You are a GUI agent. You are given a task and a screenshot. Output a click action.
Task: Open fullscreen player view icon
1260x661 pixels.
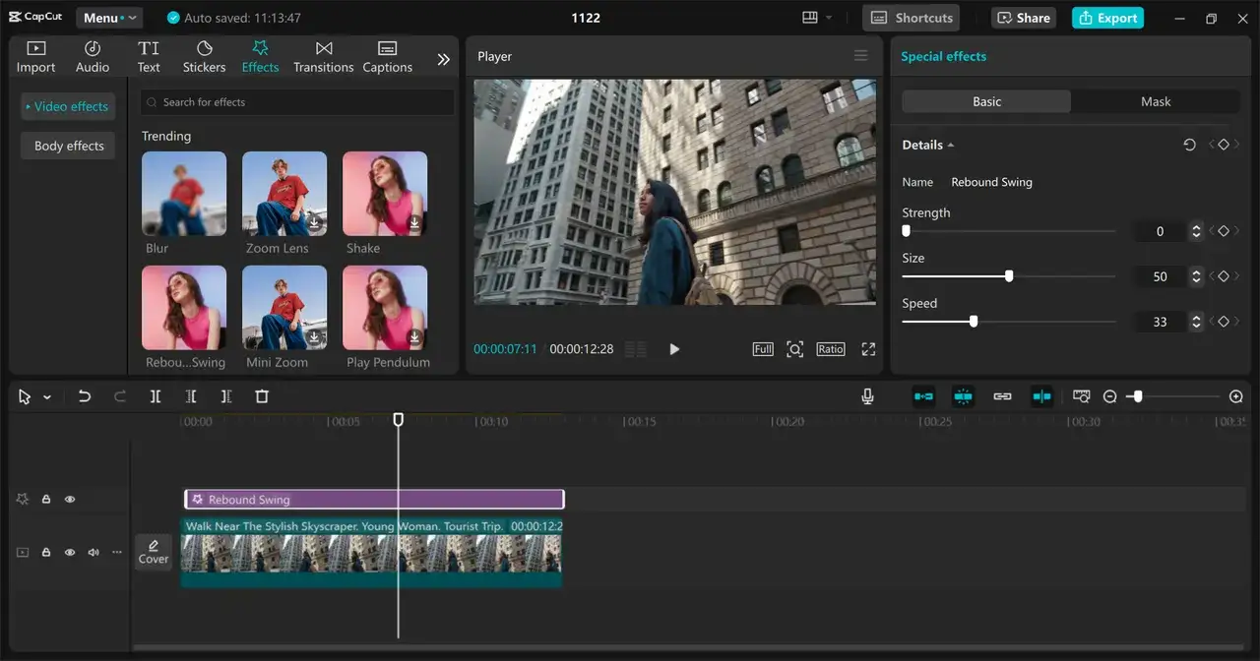[x=868, y=349]
